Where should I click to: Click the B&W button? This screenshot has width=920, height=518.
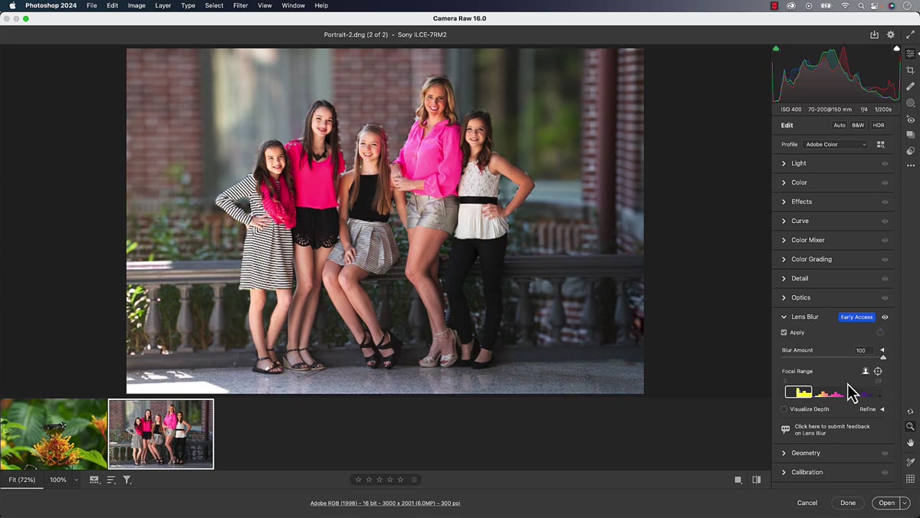pos(858,125)
